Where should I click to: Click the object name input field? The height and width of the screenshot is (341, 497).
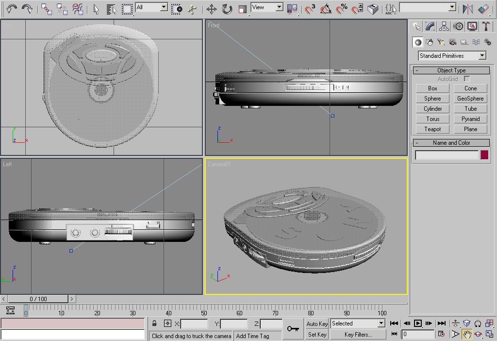pyautogui.click(x=447, y=155)
